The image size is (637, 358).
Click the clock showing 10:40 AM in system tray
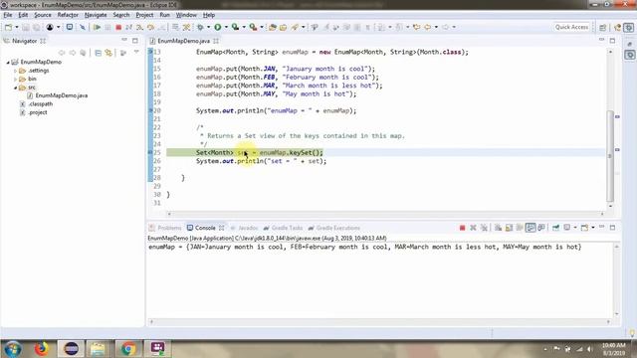click(x=613, y=345)
